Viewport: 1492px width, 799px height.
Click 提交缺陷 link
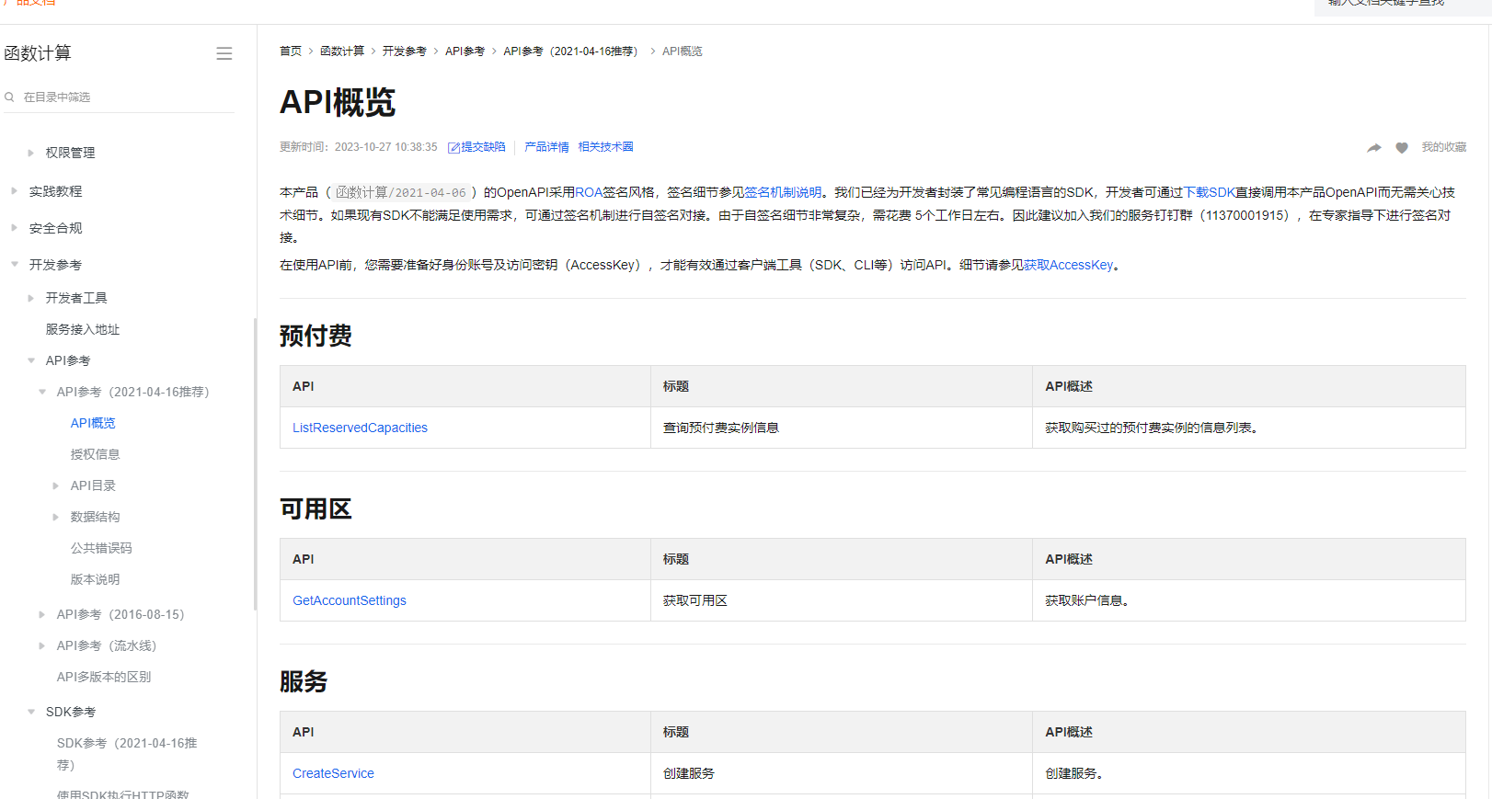pyautogui.click(x=483, y=147)
